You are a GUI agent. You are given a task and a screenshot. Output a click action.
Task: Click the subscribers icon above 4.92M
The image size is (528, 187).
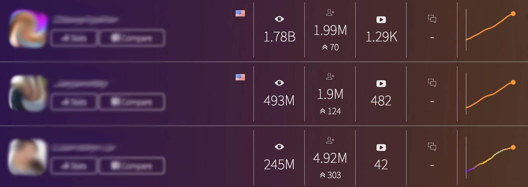pos(330,140)
